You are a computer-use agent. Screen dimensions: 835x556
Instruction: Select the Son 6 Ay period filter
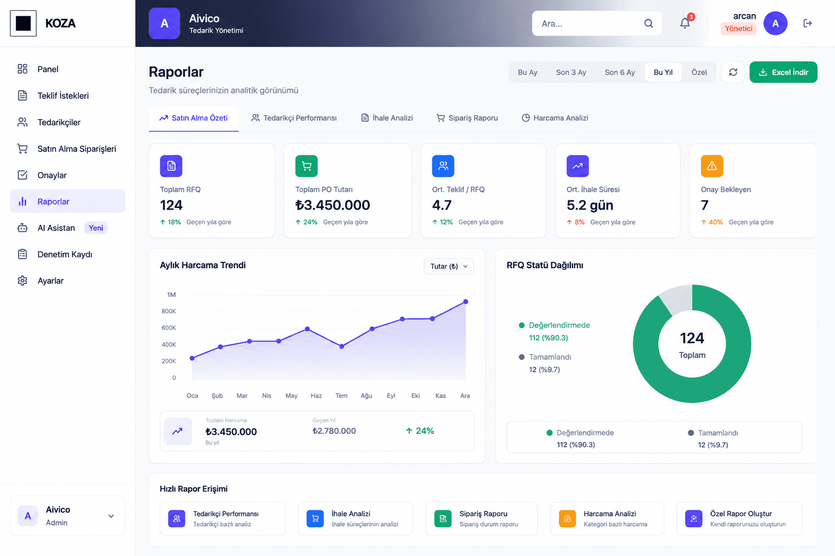[620, 72]
